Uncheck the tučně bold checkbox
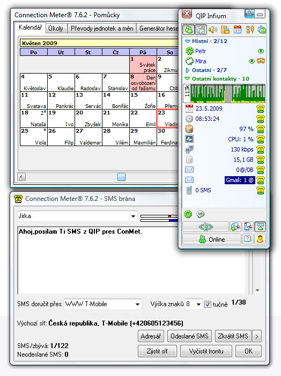This screenshot has width=281, height=376. (x=208, y=305)
